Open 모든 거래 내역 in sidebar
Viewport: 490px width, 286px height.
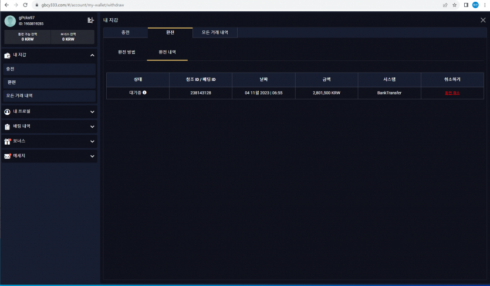pyautogui.click(x=49, y=96)
